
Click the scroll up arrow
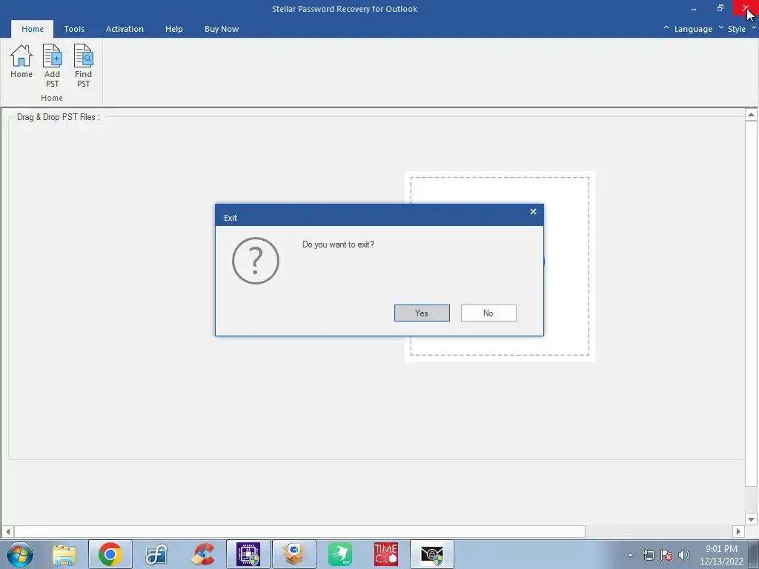click(751, 115)
